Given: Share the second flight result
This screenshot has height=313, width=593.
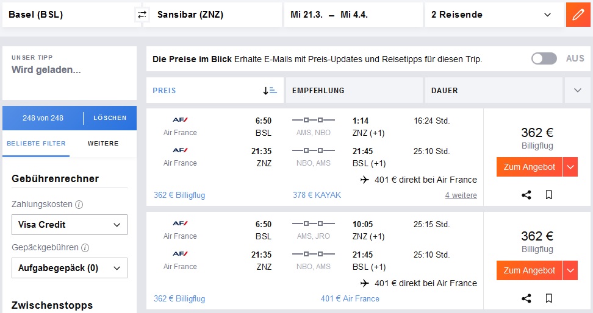Looking at the screenshot, I should (526, 298).
